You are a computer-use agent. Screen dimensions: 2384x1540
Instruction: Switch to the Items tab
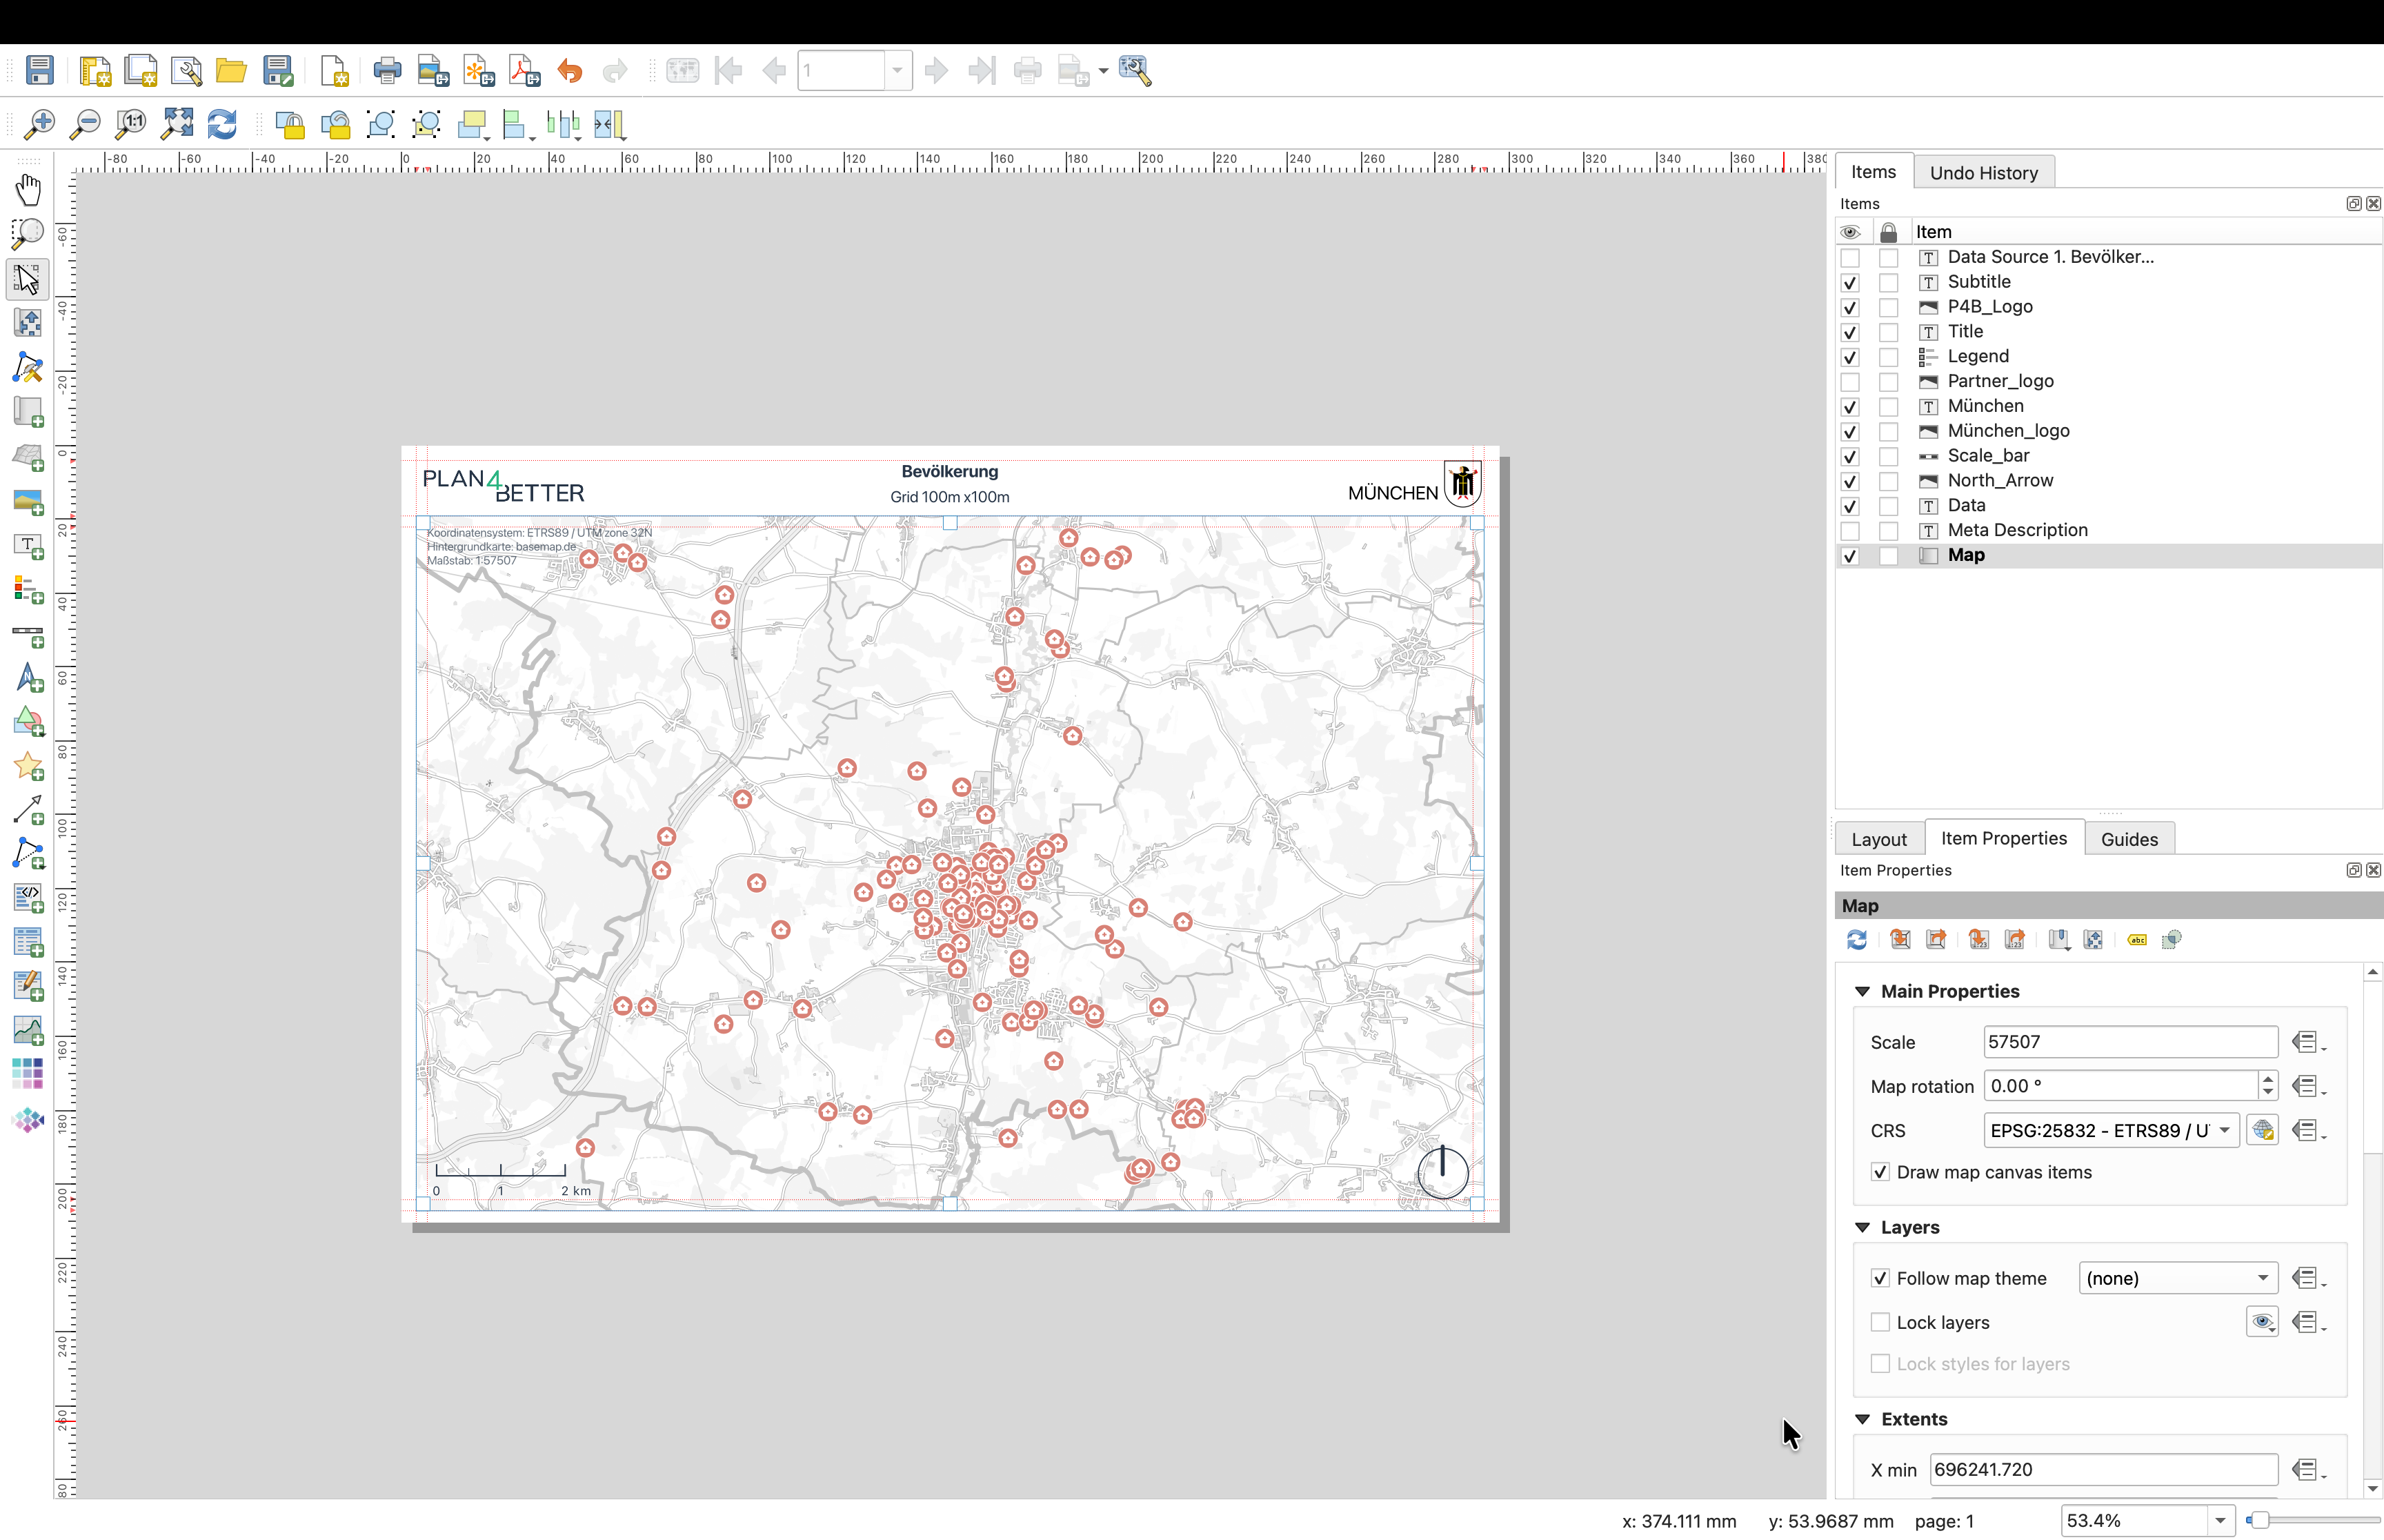[1874, 171]
